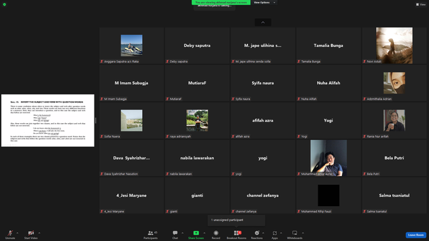429x241 pixels.
Task: Select the gianti participant tile
Action: [197, 195]
